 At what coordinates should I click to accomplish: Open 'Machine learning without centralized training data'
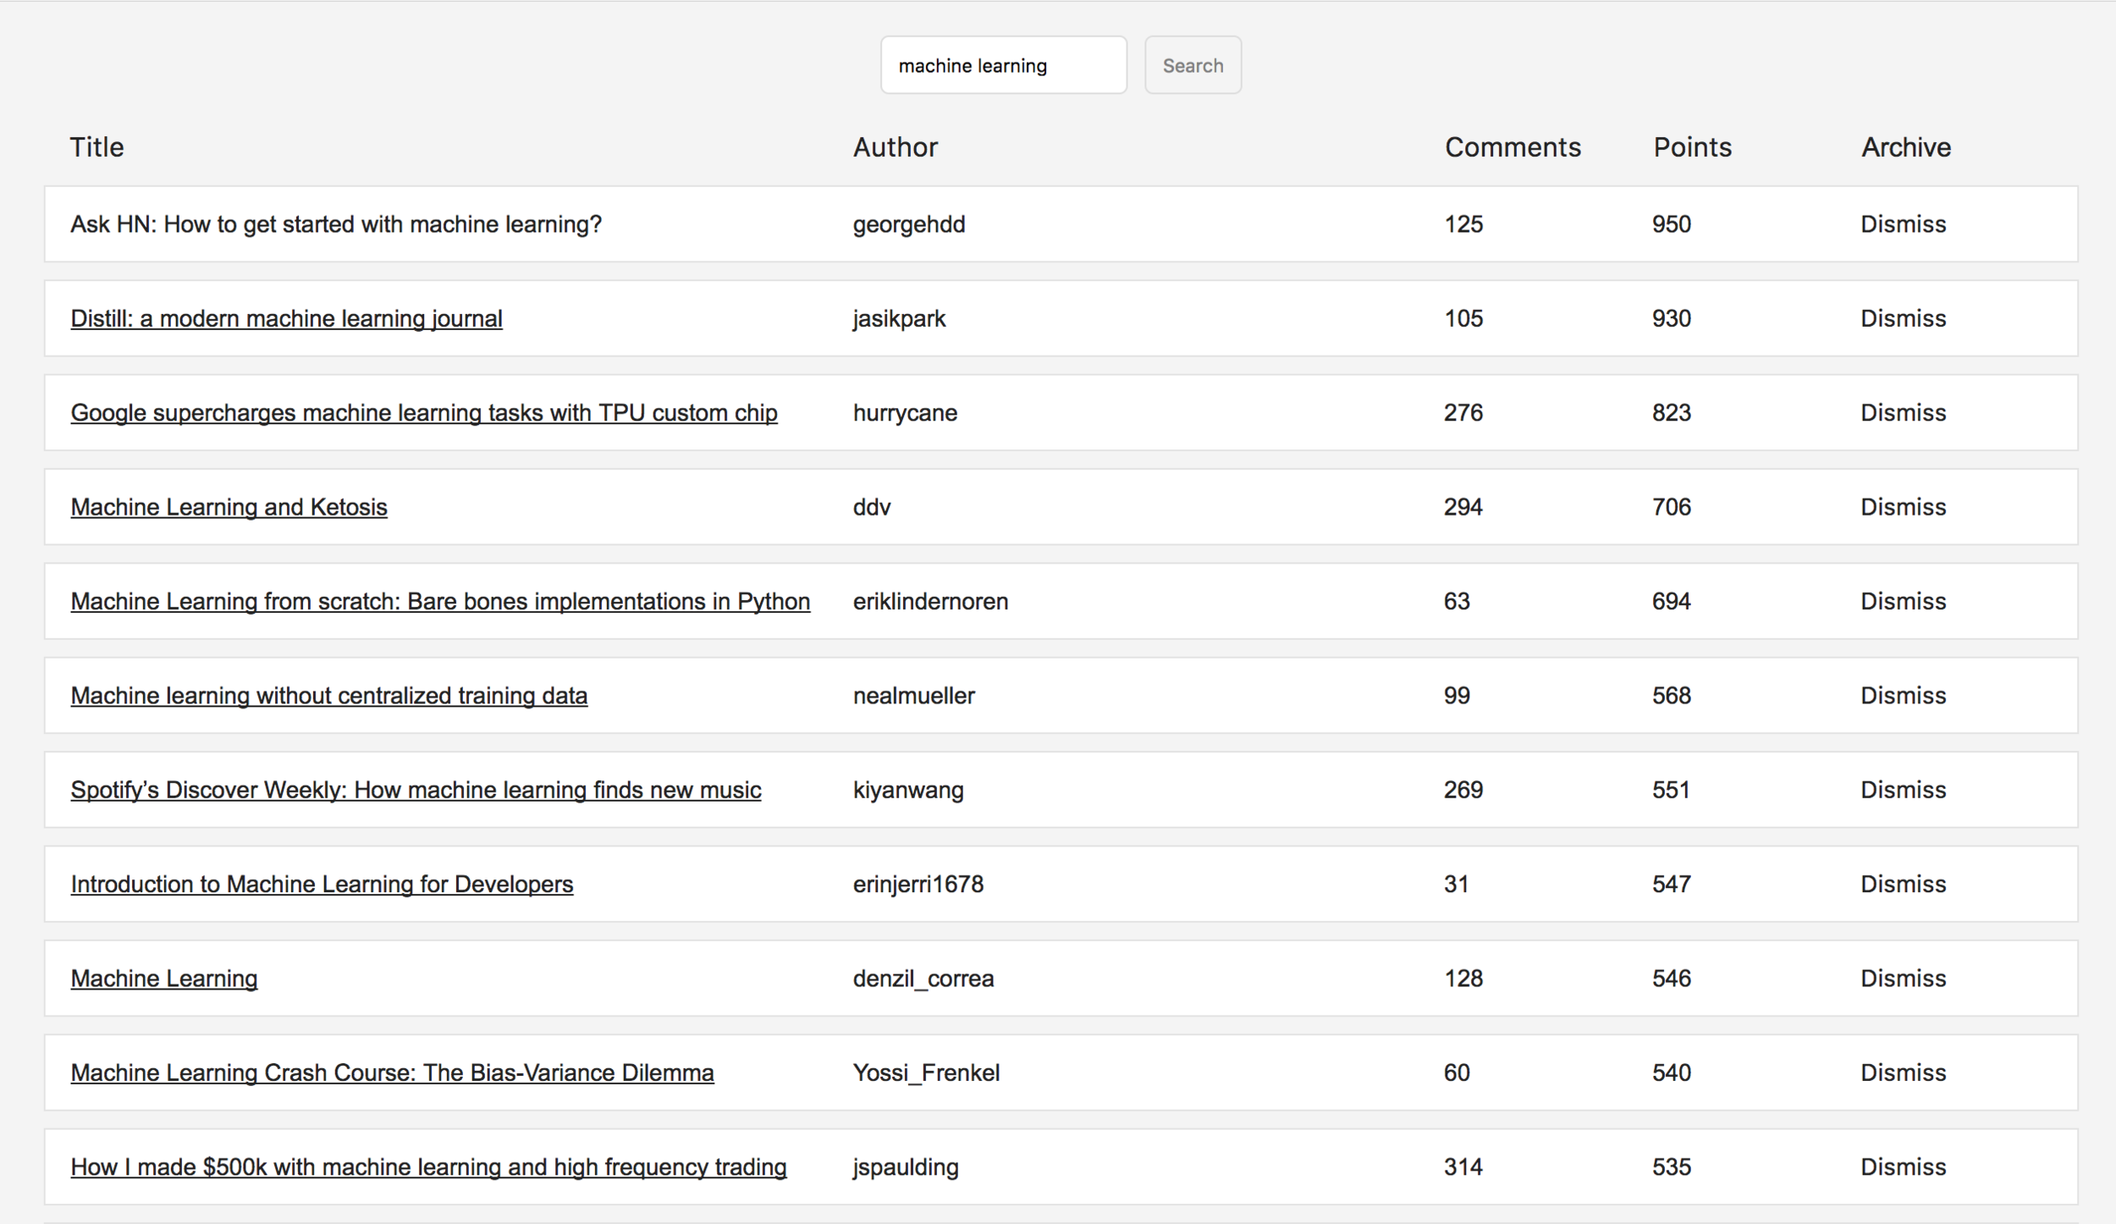(328, 696)
